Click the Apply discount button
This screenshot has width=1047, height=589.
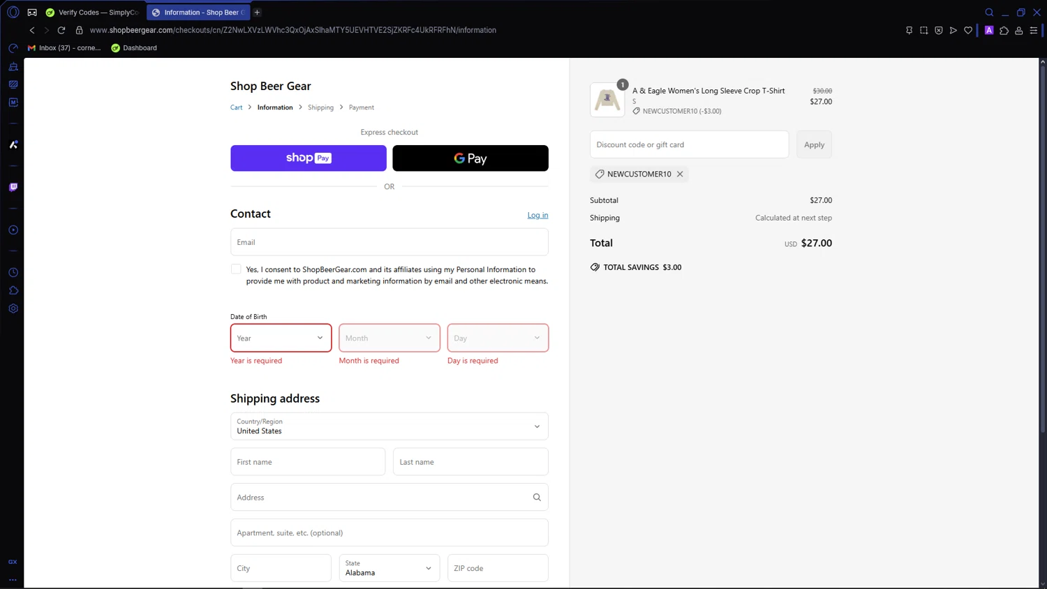pos(814,144)
